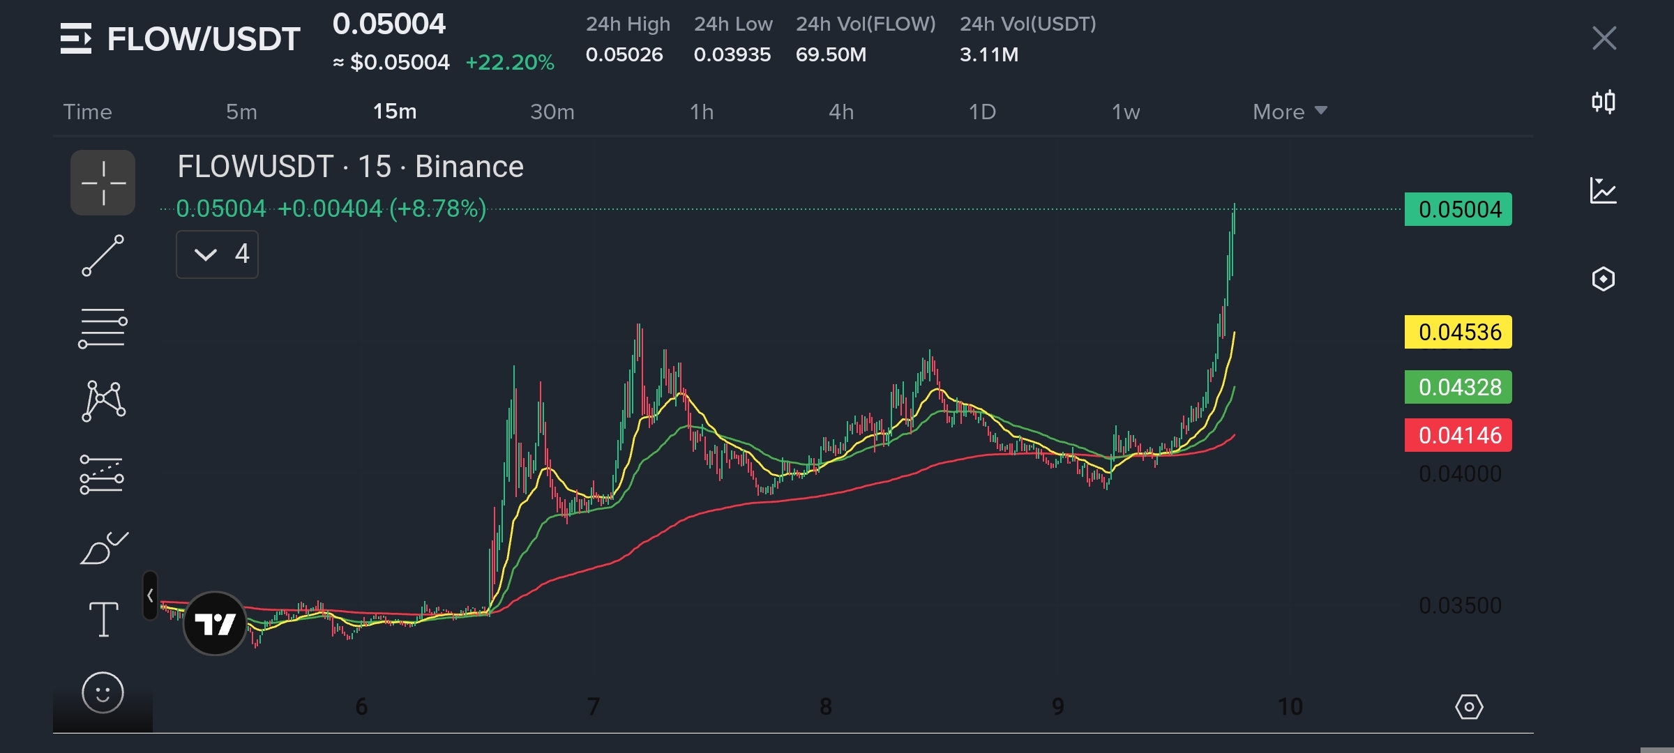Select the text annotation tool
The height and width of the screenshot is (753, 1674).
103,619
